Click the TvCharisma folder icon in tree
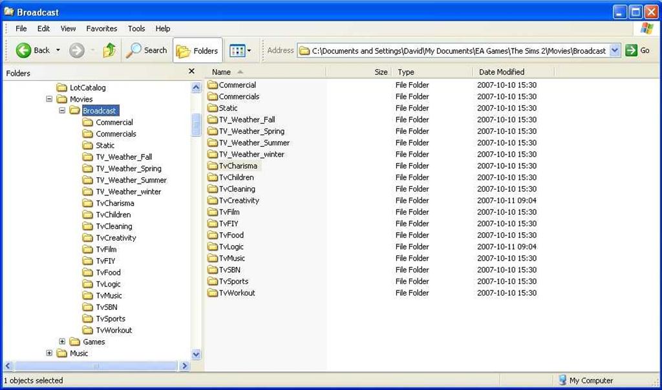The image size is (662, 390). pos(88,203)
